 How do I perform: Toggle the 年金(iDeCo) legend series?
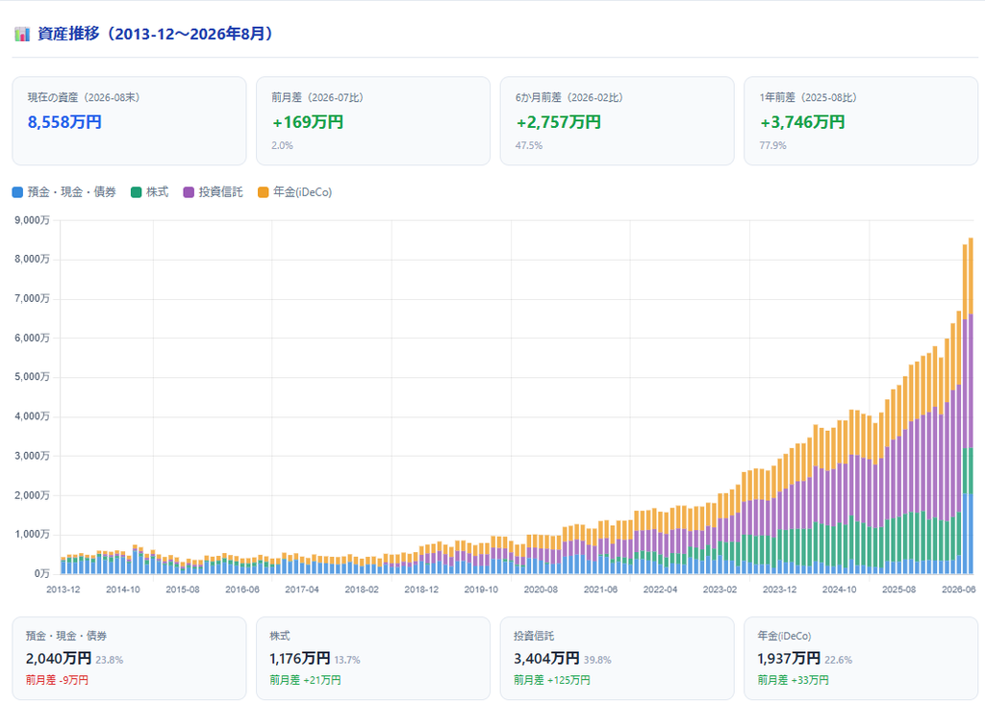click(294, 192)
